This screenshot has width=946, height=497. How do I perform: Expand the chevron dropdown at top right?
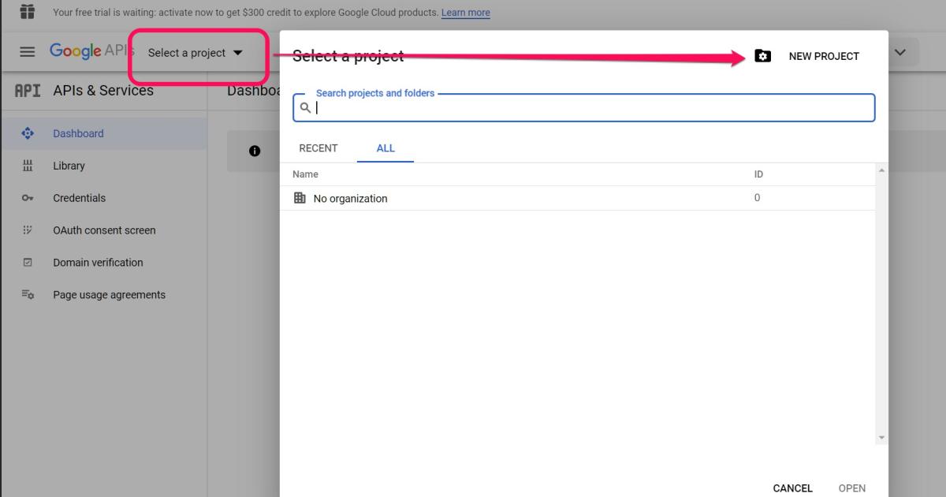900,53
